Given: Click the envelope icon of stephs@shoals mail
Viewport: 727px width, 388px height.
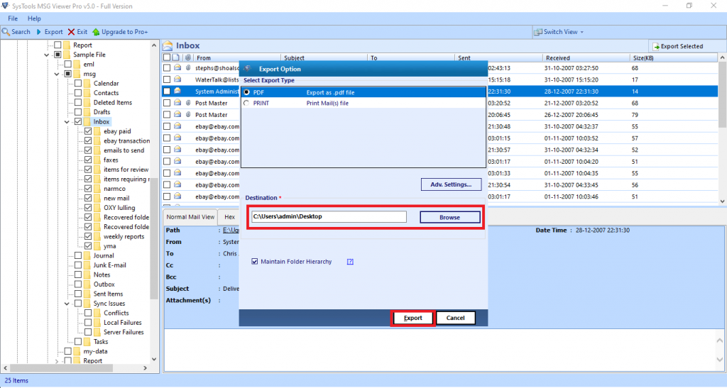Looking at the screenshot, I should pyautogui.click(x=177, y=67).
